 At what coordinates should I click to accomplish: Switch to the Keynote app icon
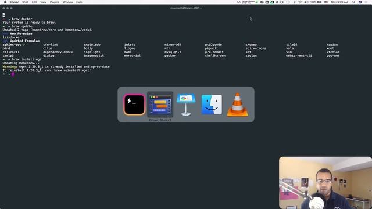[x=186, y=105]
